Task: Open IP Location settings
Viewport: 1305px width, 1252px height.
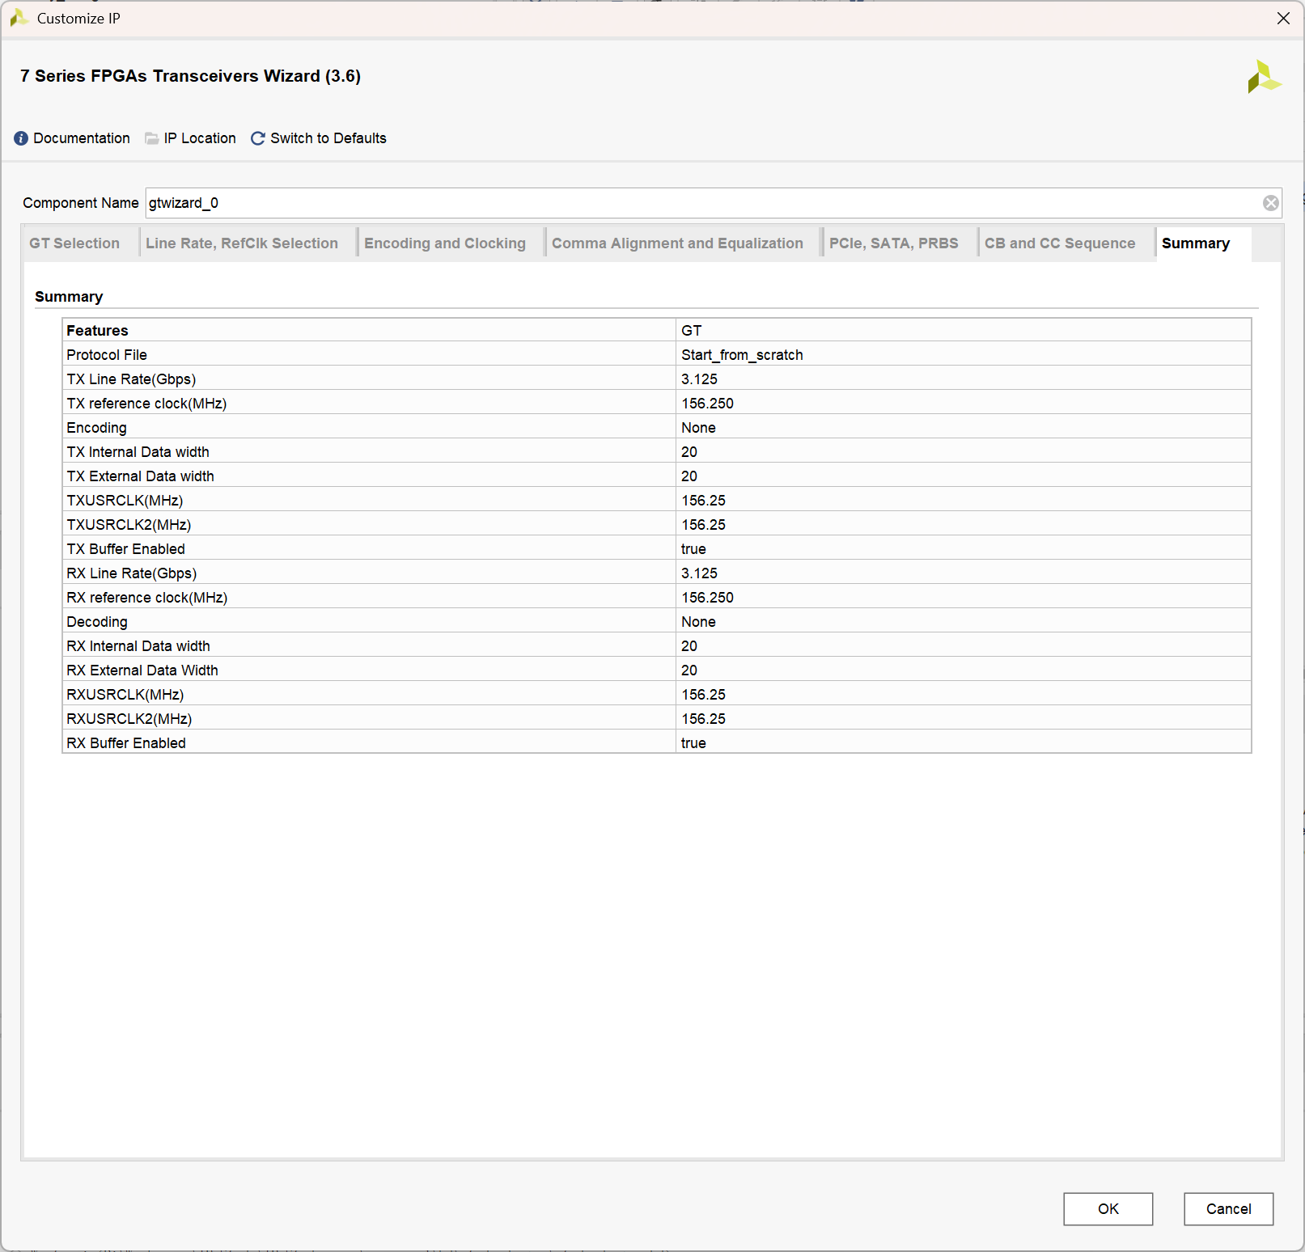Action: pyautogui.click(x=200, y=138)
